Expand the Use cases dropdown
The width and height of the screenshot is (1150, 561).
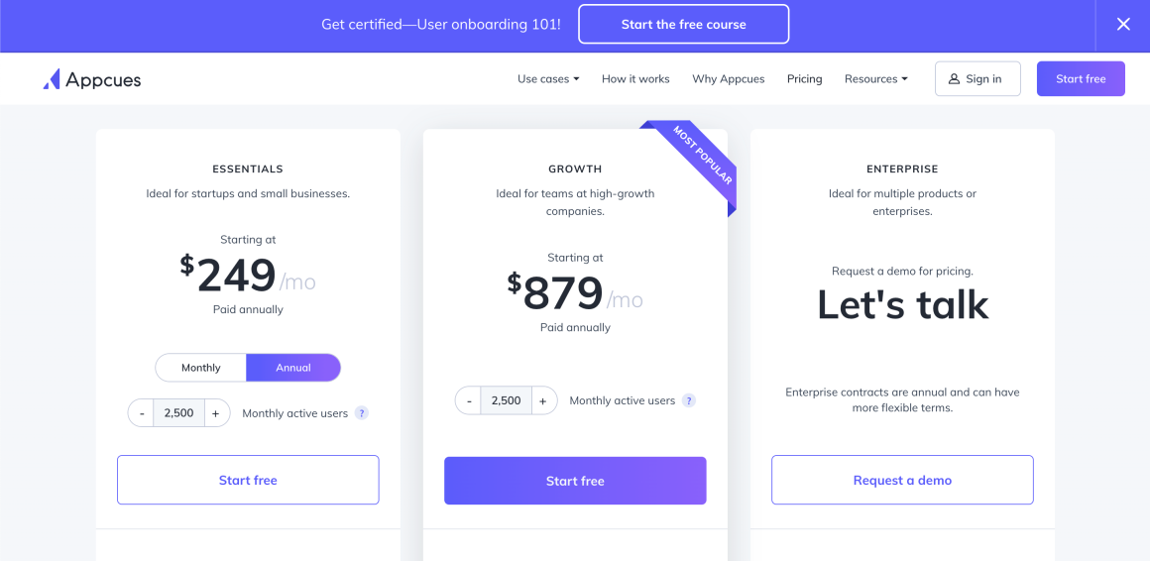pyautogui.click(x=548, y=78)
